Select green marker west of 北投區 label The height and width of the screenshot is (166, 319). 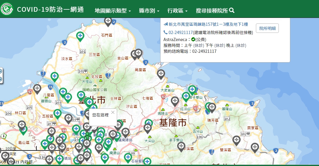pyautogui.click(x=55, y=77)
